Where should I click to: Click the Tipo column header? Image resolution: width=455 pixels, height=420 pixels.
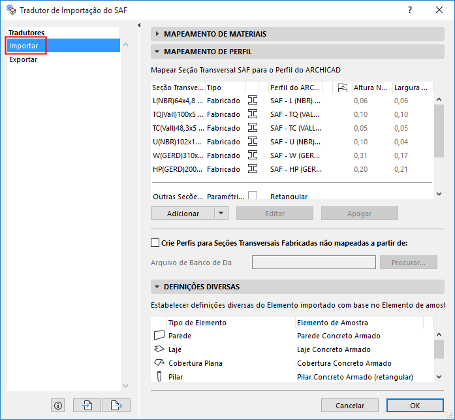tap(225, 88)
